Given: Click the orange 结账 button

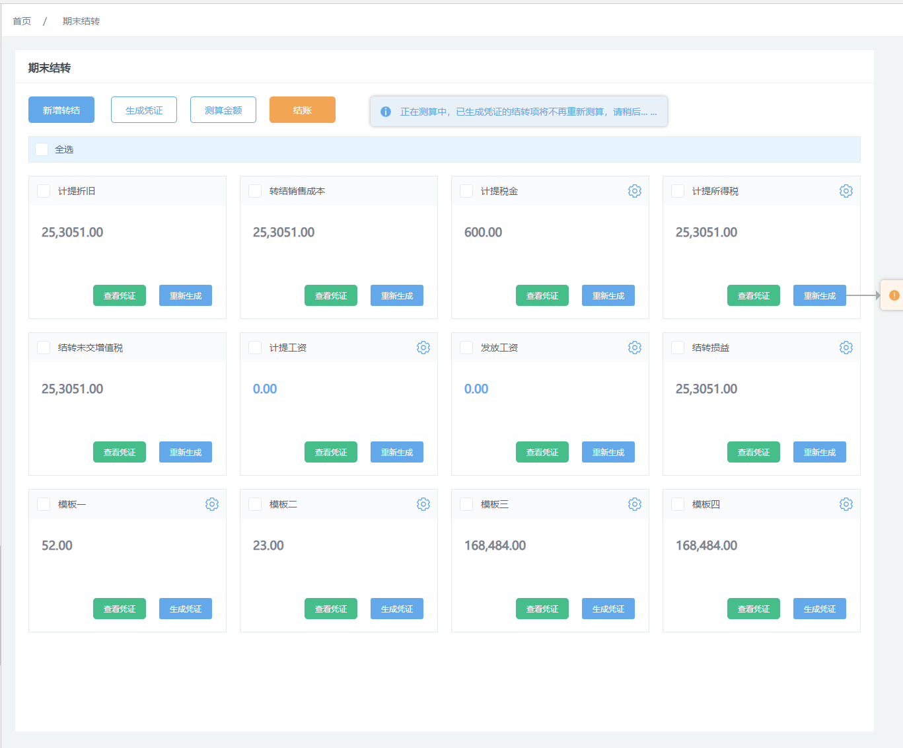Looking at the screenshot, I should click(x=303, y=110).
